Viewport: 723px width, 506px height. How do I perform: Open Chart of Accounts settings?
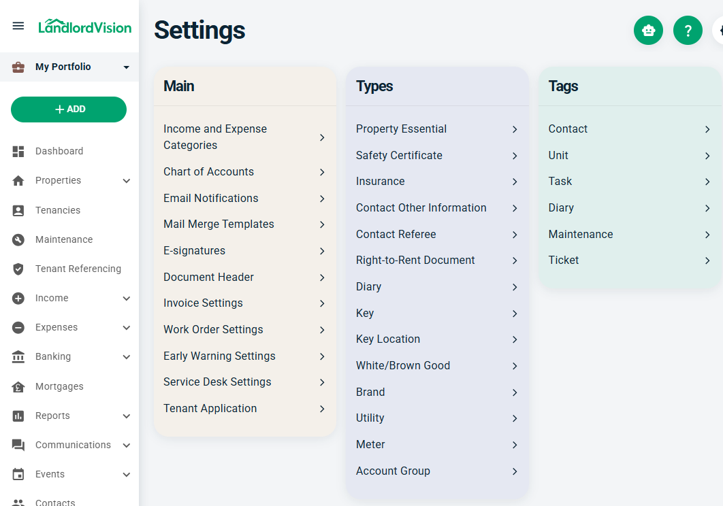[244, 172]
